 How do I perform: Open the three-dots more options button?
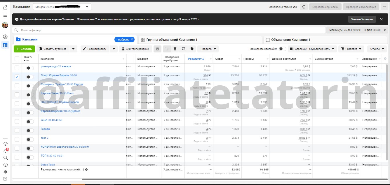pyautogui.click(x=384, y=7)
